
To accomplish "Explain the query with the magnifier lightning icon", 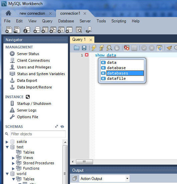I will pos(109,48).
